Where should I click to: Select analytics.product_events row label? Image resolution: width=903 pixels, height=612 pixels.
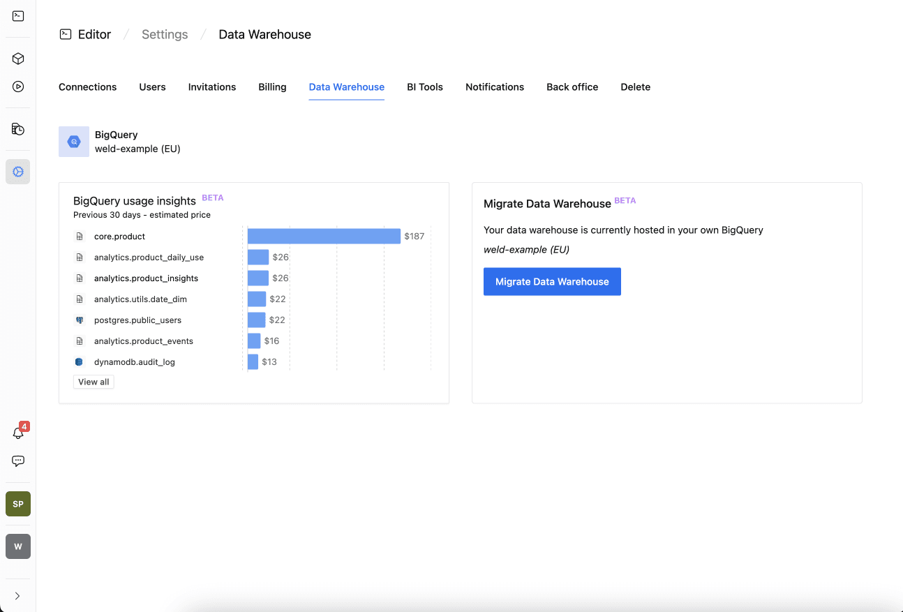pyautogui.click(x=144, y=341)
